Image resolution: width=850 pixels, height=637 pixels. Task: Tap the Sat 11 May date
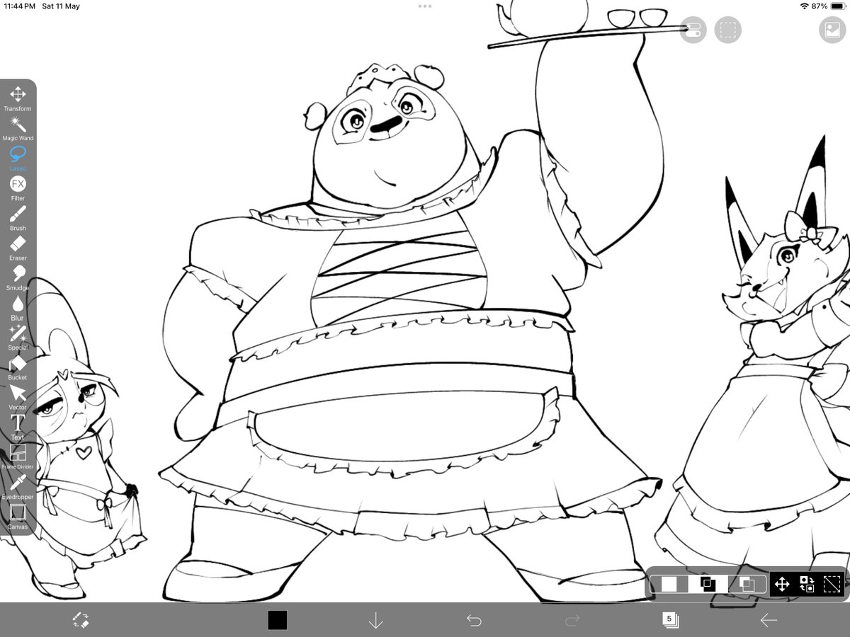[62, 6]
